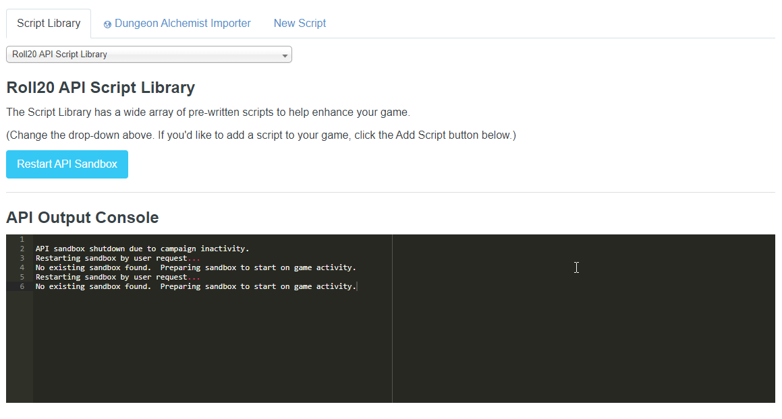Viewport: 782px width, 419px height.
Task: Open the New Script tab
Action: 300,24
